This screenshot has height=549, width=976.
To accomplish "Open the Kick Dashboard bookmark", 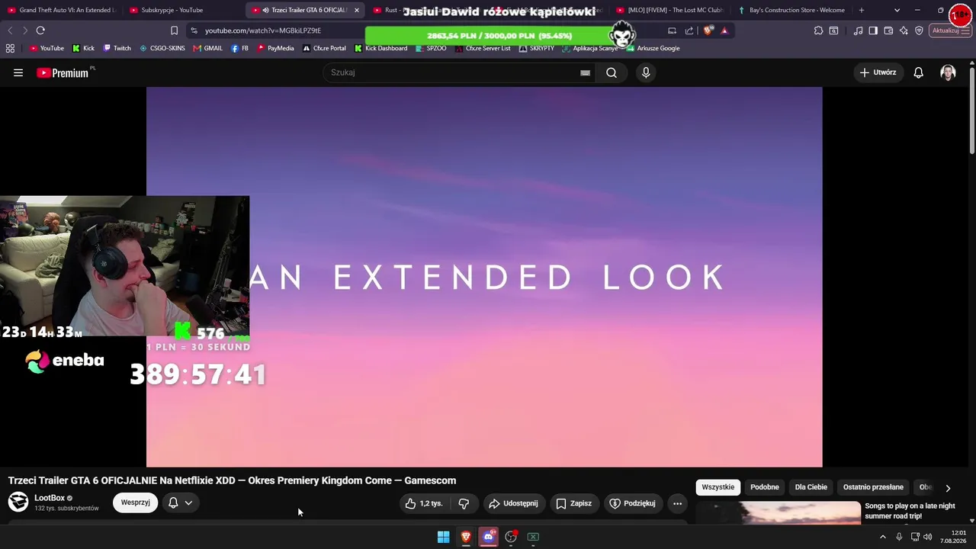I will coord(380,48).
